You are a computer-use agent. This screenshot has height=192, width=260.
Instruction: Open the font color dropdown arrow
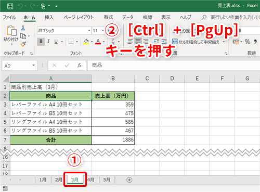[x=103, y=42]
